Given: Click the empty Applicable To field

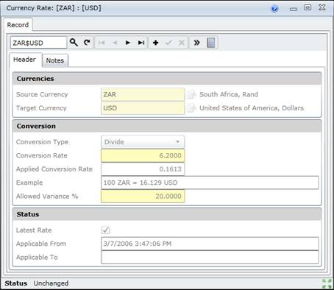Looking at the screenshot, I should click(x=210, y=257).
